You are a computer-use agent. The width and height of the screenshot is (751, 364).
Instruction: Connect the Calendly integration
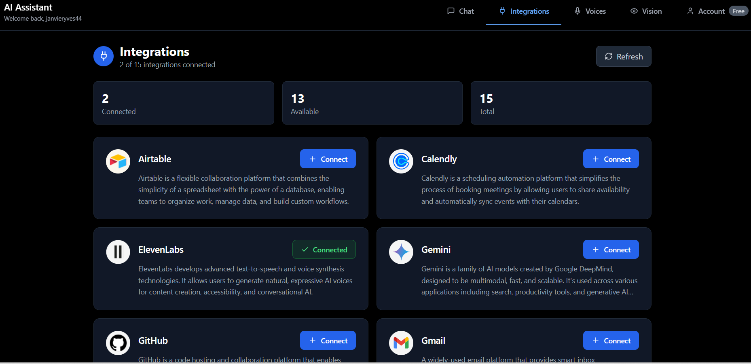pyautogui.click(x=611, y=159)
